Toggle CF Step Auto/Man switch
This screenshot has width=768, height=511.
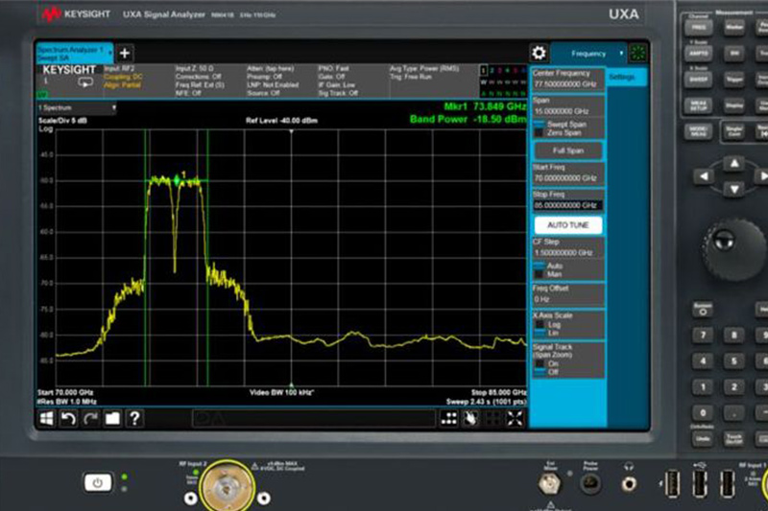tap(540, 268)
